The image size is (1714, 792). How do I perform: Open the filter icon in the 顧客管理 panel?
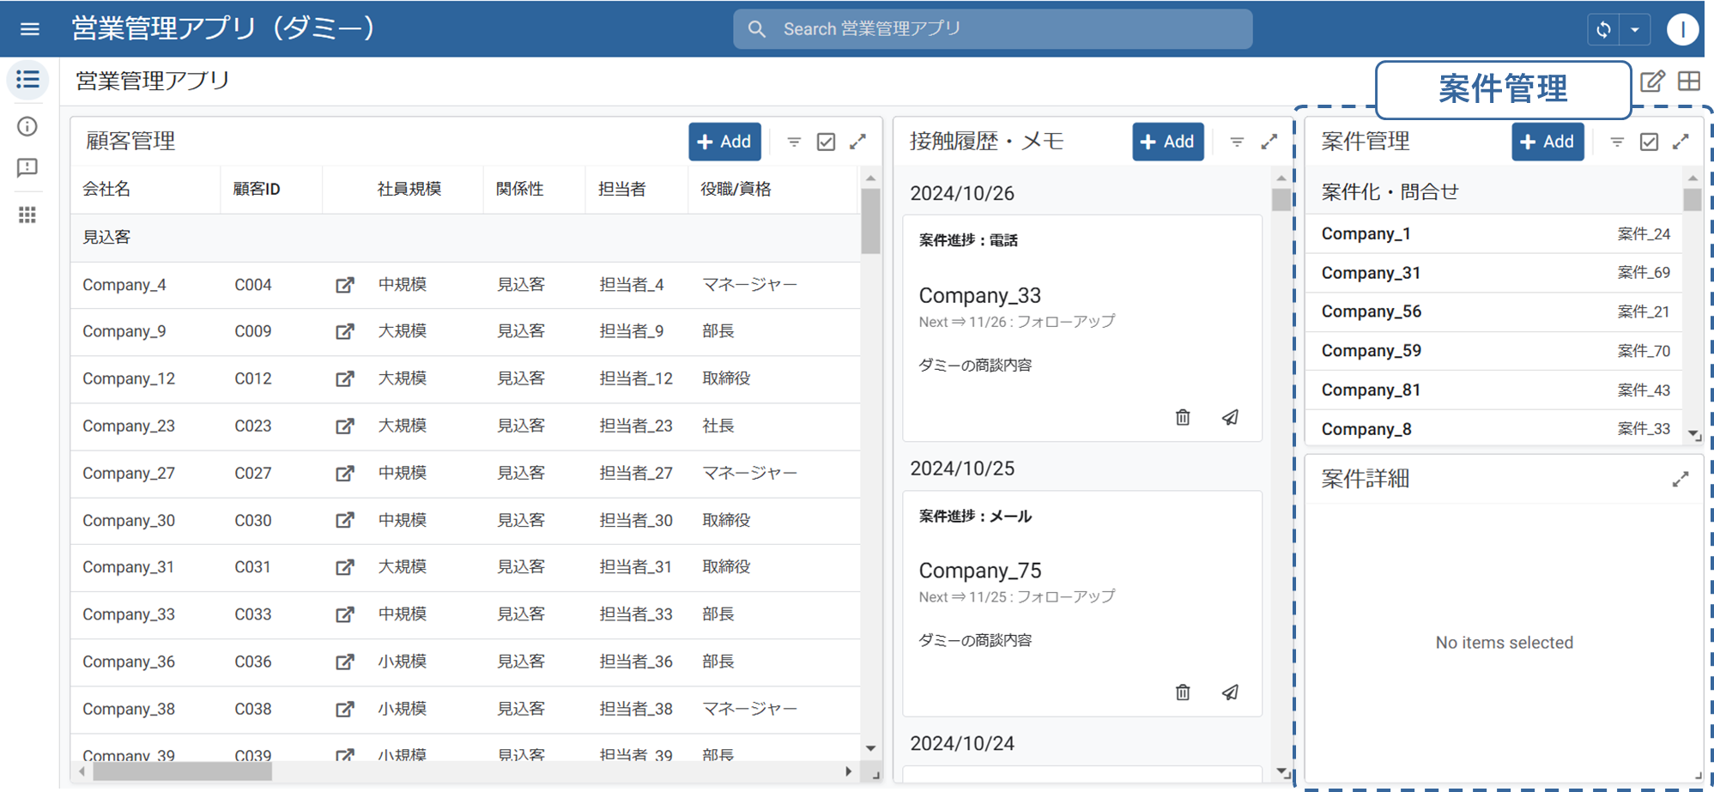(x=793, y=142)
